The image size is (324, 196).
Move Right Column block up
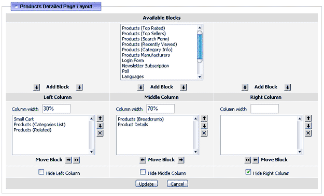308,118
